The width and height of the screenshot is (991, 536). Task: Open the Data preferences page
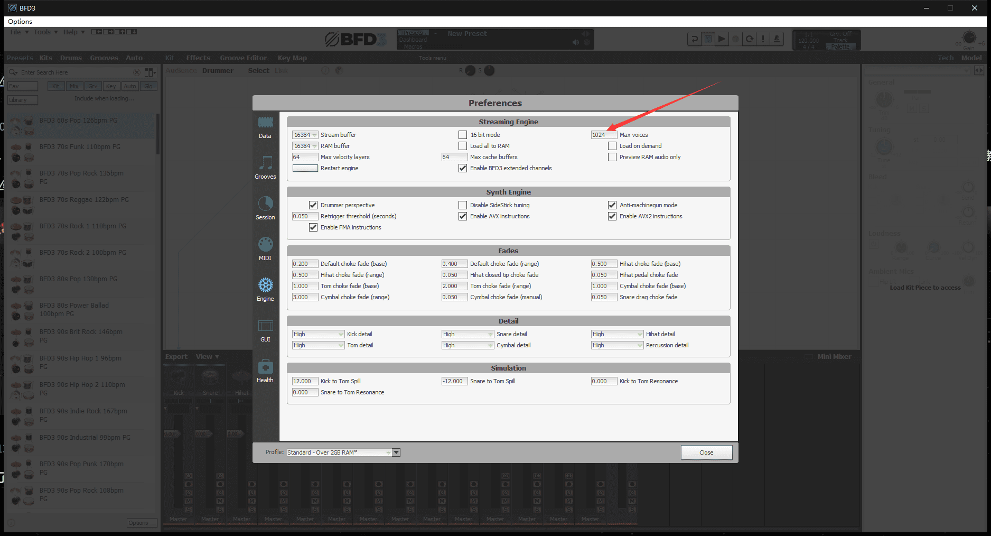click(265, 127)
